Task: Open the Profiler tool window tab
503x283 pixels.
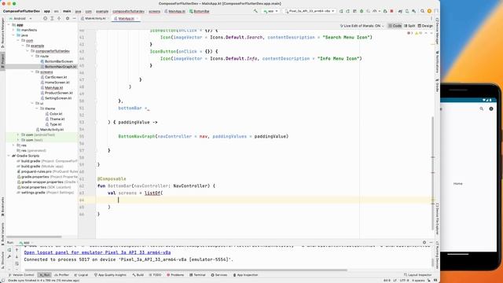Action: pos(62,275)
